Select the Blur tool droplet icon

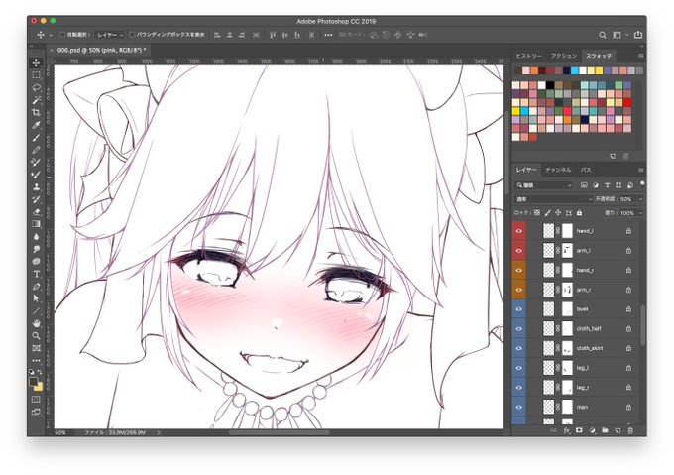pos(36,236)
